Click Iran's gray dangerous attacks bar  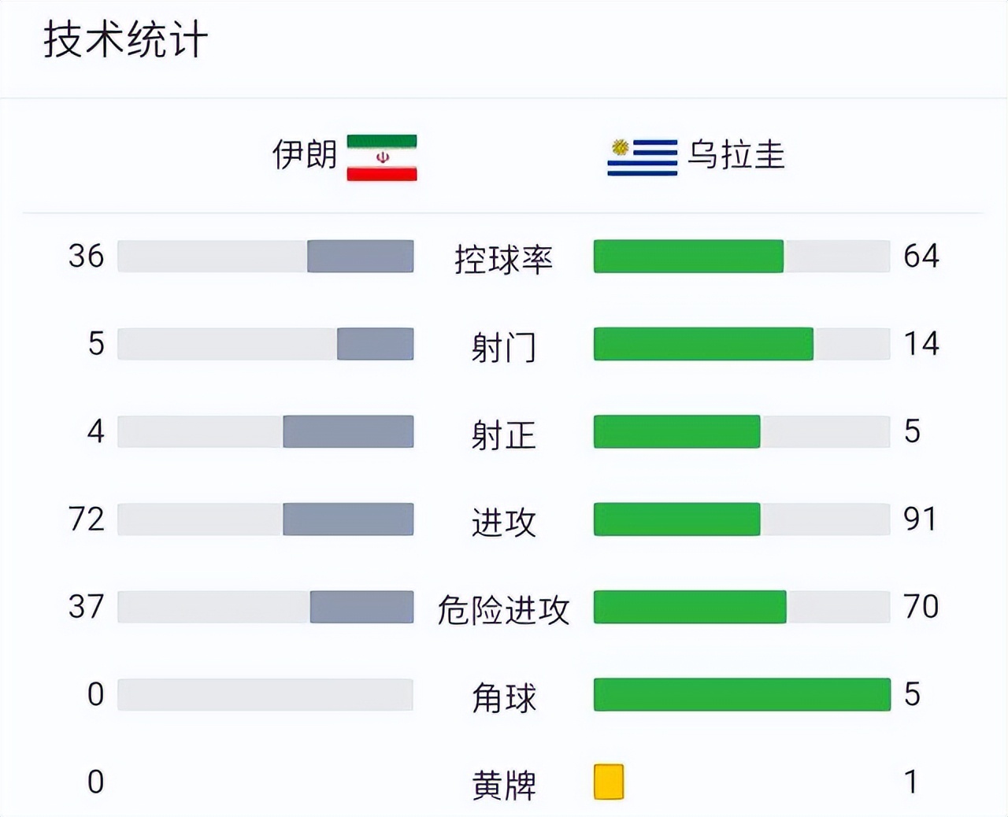[361, 607]
